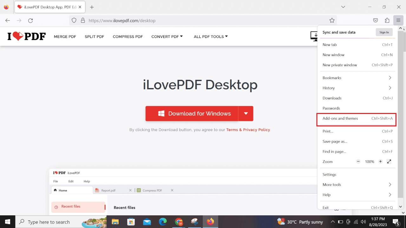406x228 pixels.
Task: Select New private window
Action: click(x=357, y=65)
